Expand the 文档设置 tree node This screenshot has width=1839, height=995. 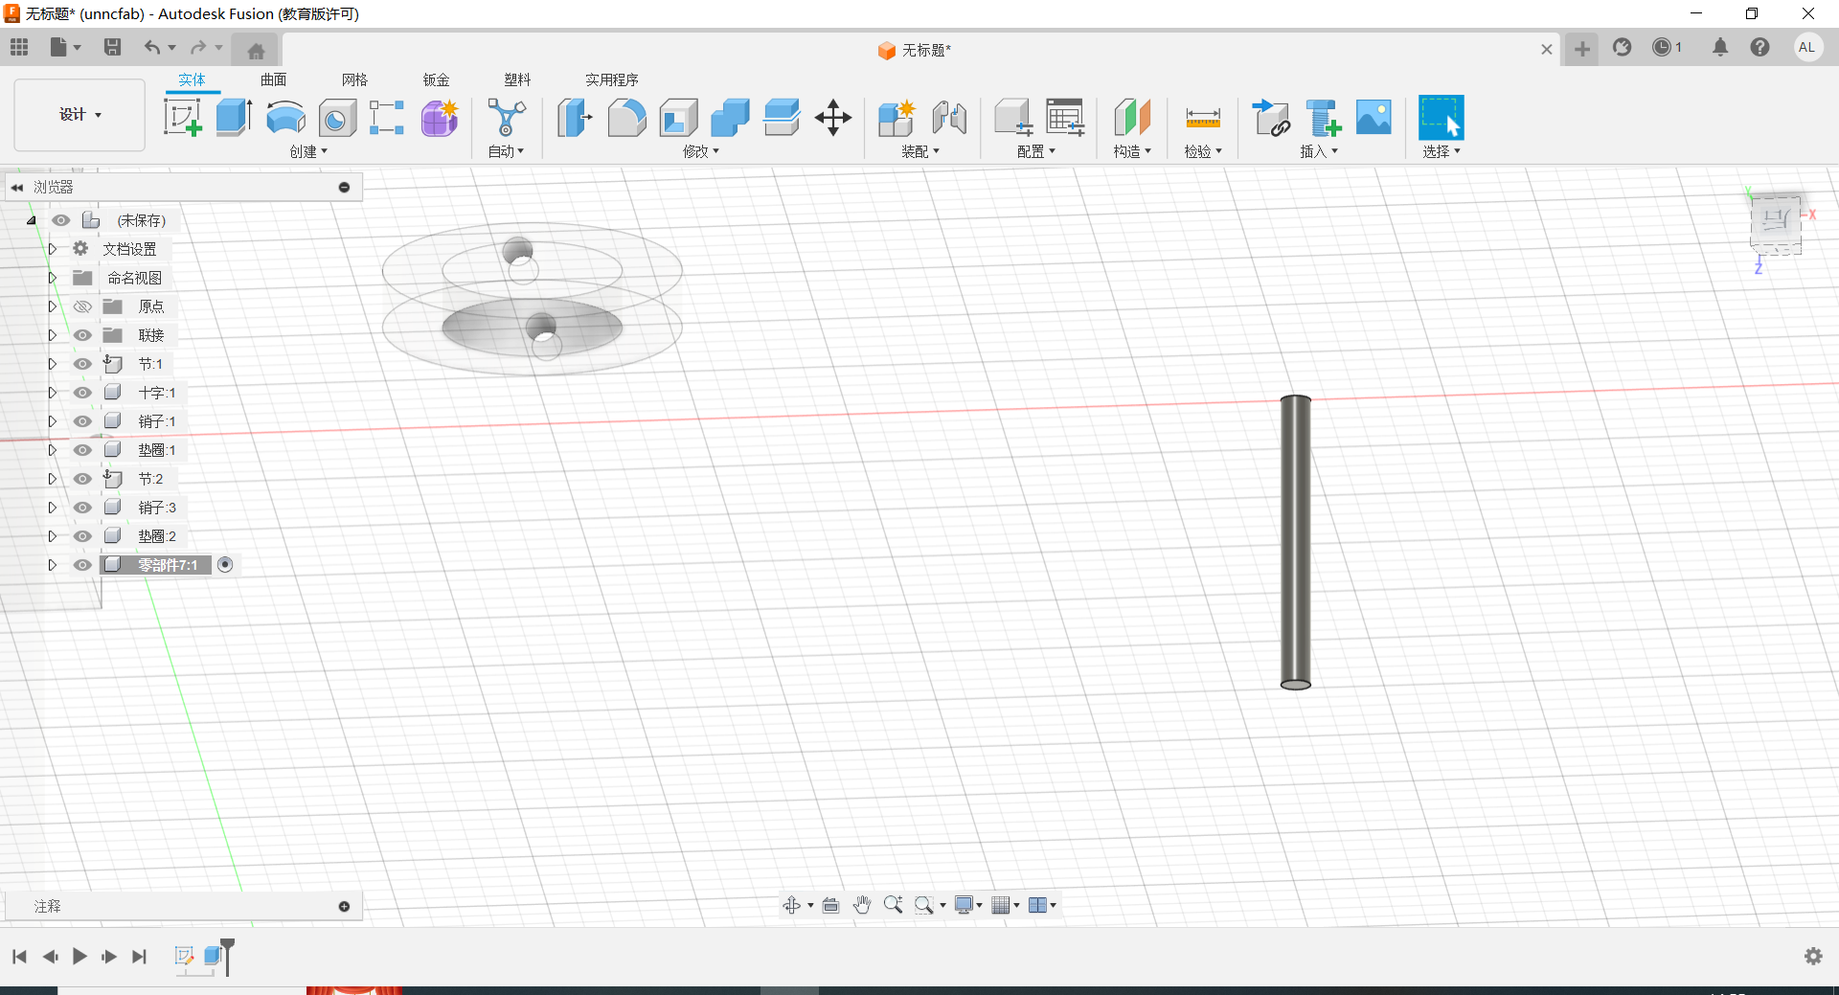coord(53,249)
